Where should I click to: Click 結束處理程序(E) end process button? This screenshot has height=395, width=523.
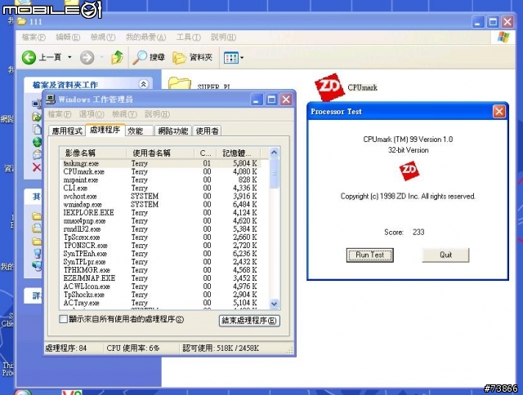[249, 321]
